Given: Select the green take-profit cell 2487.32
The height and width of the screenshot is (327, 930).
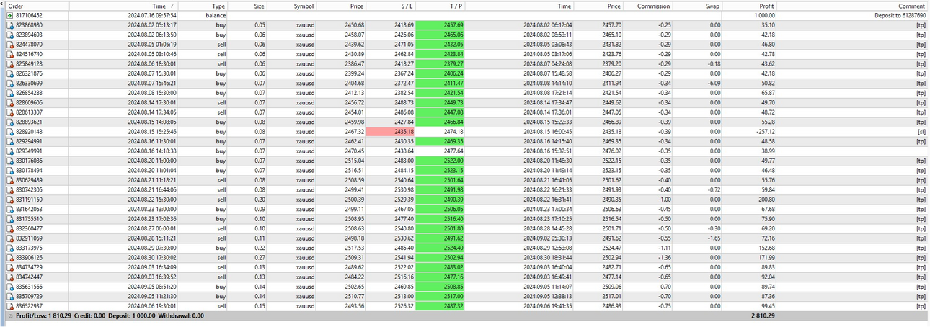Looking at the screenshot, I should click(x=440, y=306).
